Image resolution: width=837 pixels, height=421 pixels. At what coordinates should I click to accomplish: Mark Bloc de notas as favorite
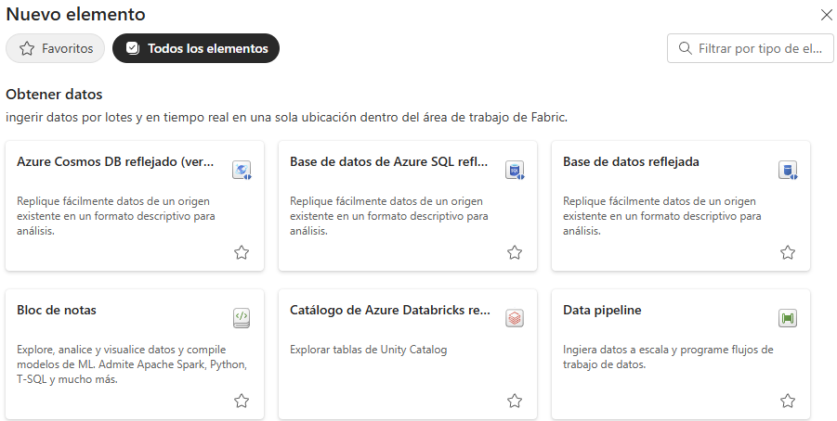[242, 401]
